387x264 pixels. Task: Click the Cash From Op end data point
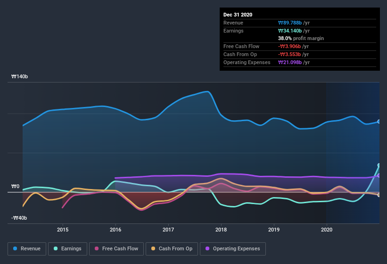pyautogui.click(x=379, y=195)
